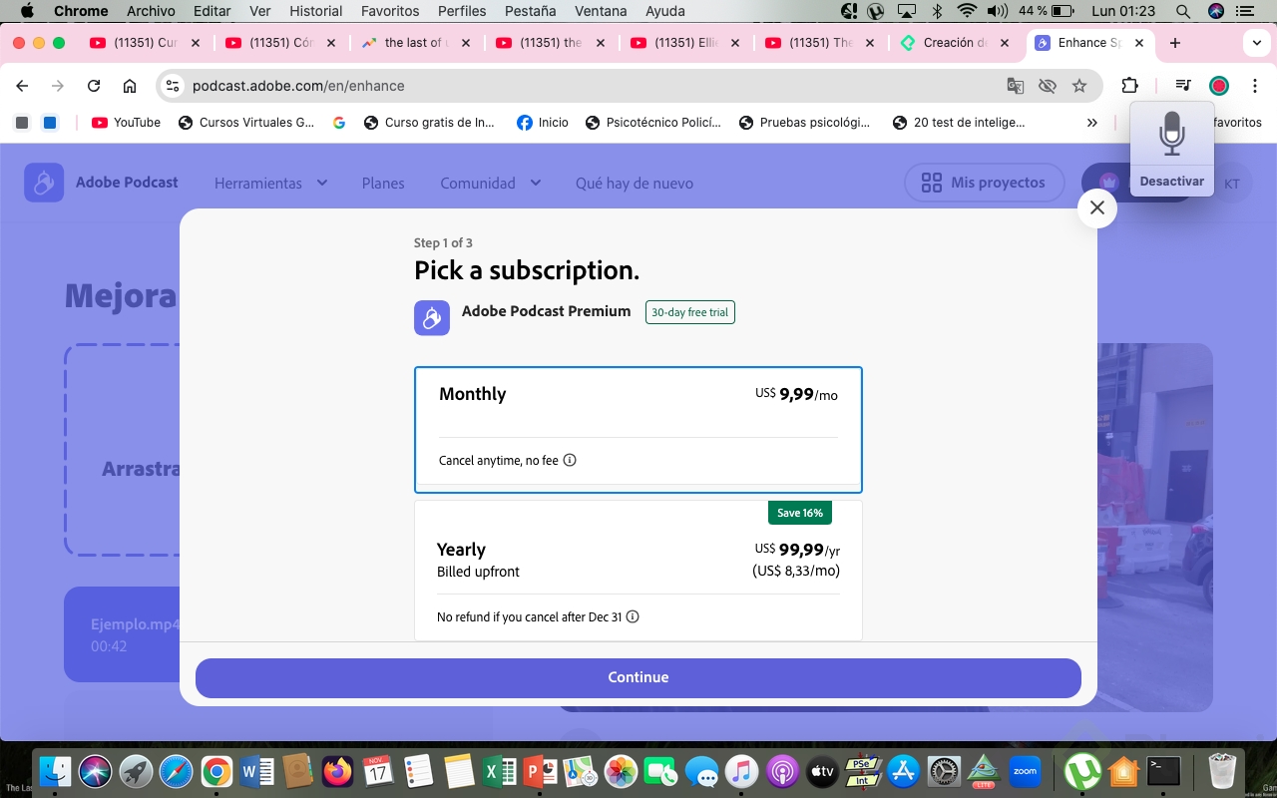Click Desactivar microphone popup button
The image size is (1277, 798).
[1172, 182]
